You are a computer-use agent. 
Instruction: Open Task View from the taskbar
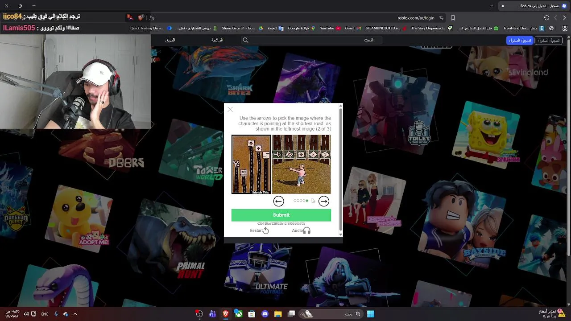point(291,314)
